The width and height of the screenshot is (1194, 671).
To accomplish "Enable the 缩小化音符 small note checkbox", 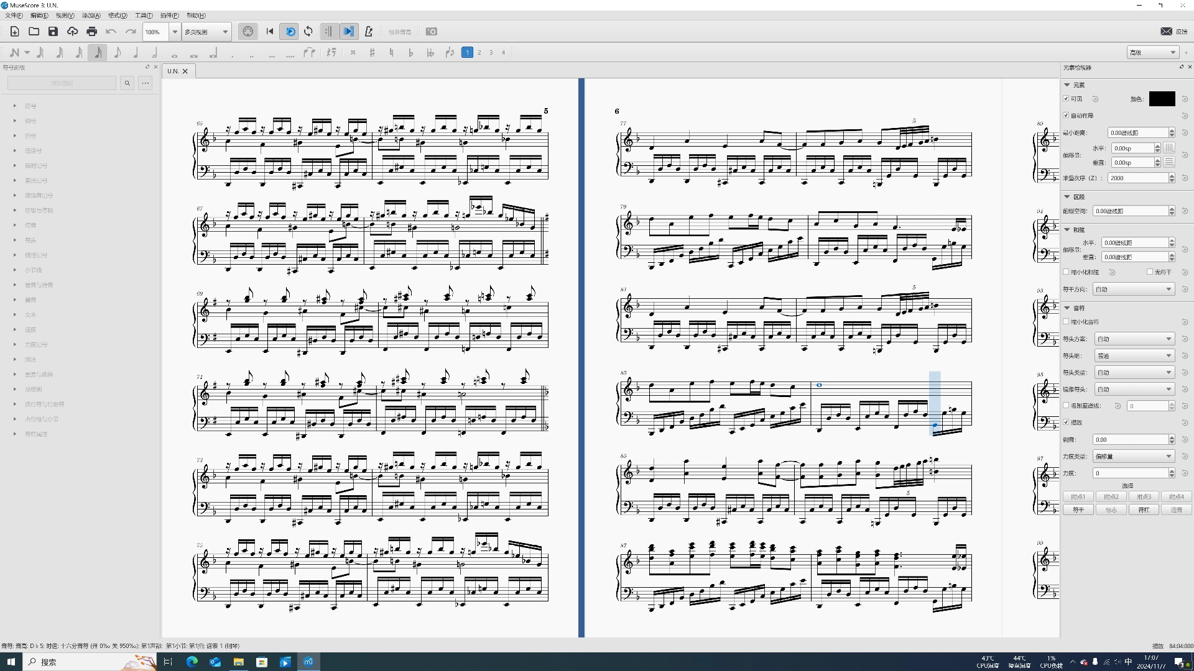I will pyautogui.click(x=1066, y=322).
